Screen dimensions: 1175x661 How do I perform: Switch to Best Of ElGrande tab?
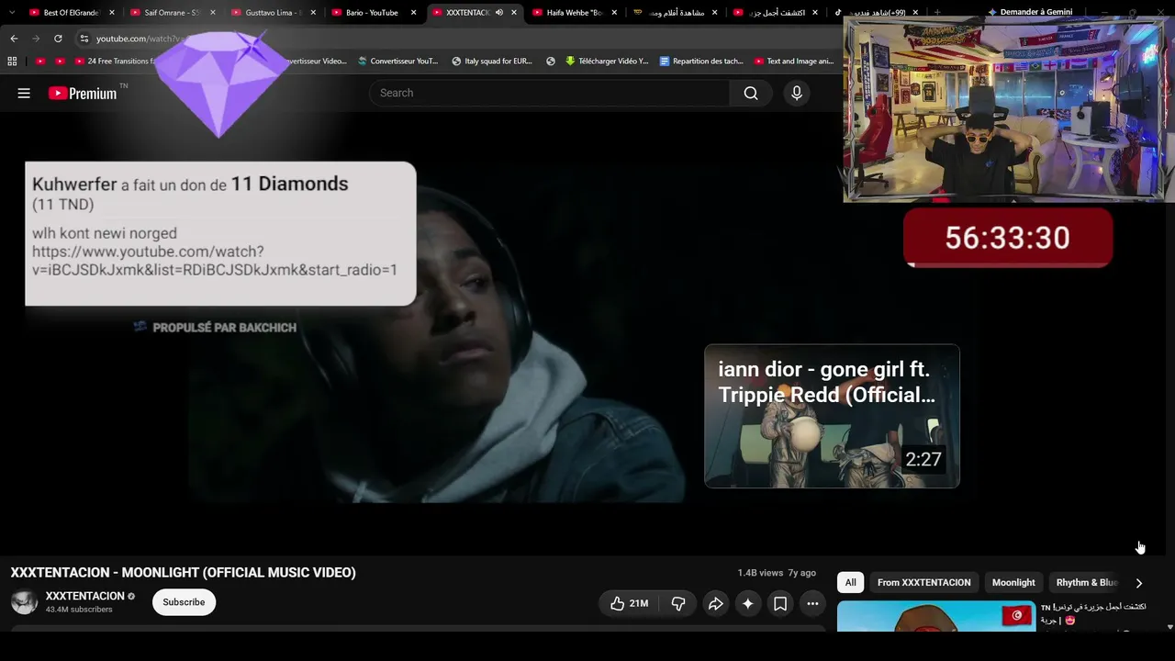73,13
